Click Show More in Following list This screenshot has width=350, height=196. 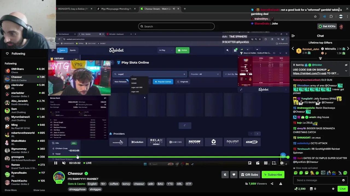pyautogui.click(x=11, y=190)
